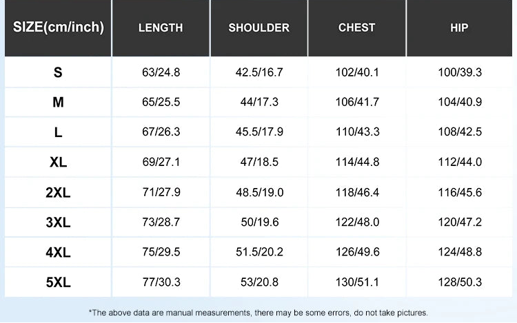Select the 116/45.6 hip value
Image resolution: width=517 pixels, height=323 pixels.
pyautogui.click(x=460, y=193)
